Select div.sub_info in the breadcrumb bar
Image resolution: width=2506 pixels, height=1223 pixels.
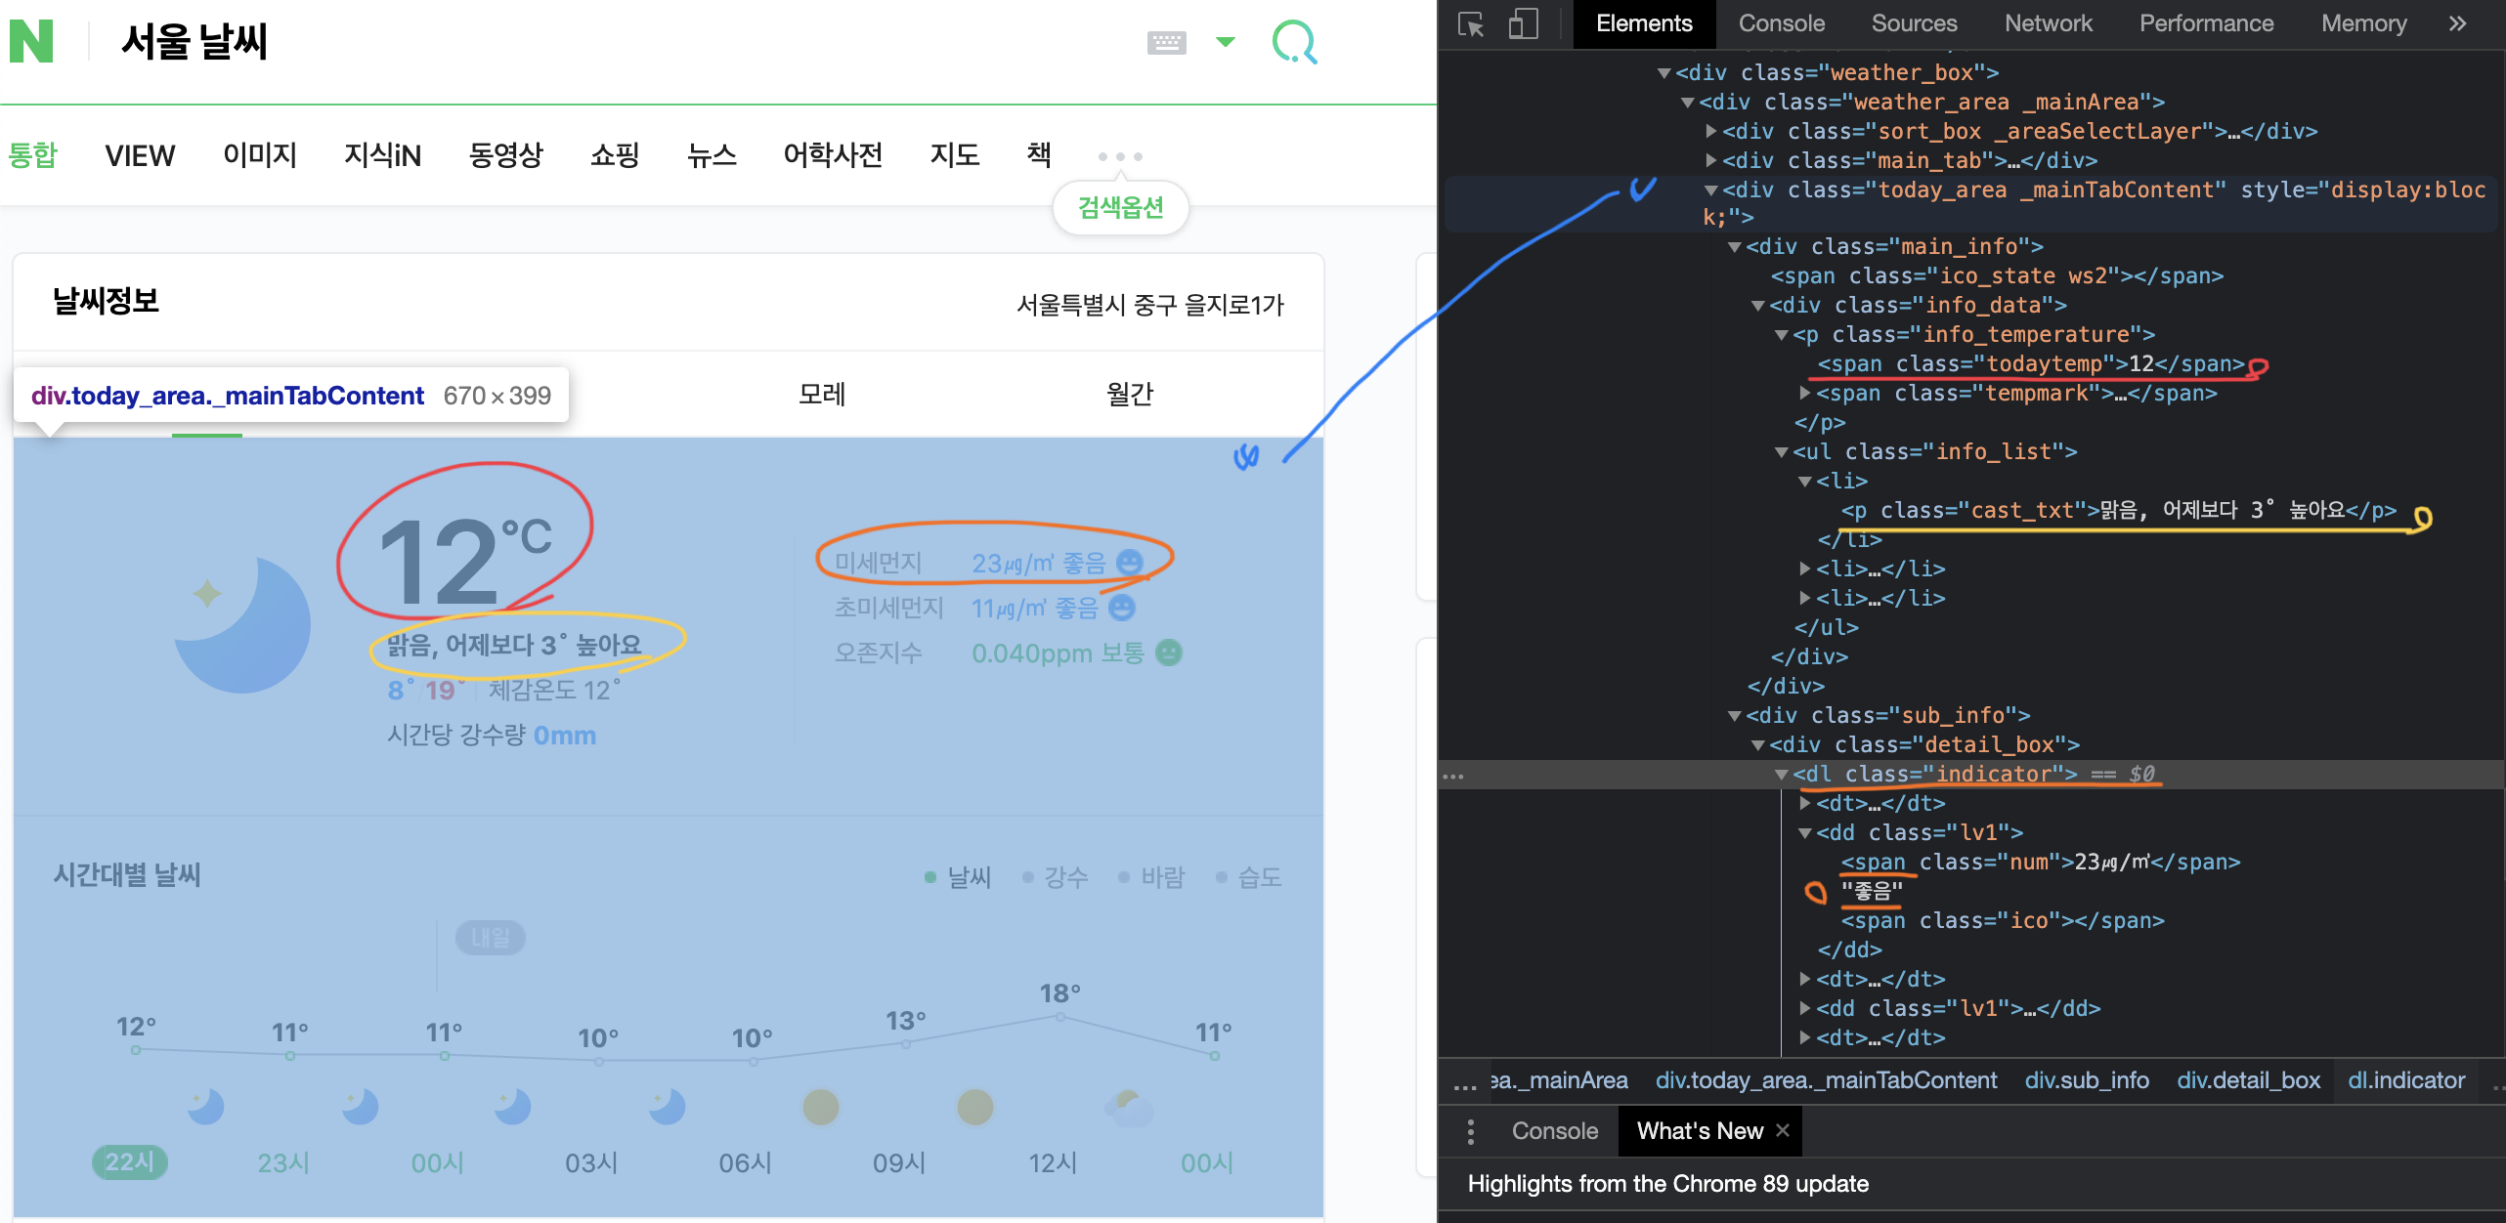coord(2086,1080)
